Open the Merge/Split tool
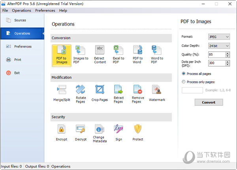The image size is (237, 170). [62, 93]
